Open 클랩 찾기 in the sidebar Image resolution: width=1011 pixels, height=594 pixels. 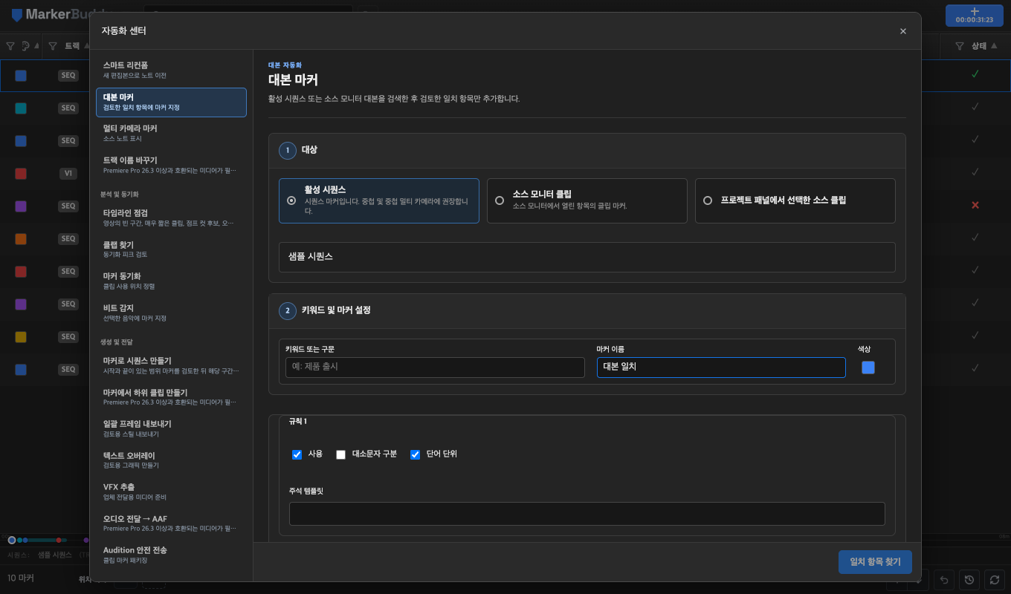(x=171, y=249)
